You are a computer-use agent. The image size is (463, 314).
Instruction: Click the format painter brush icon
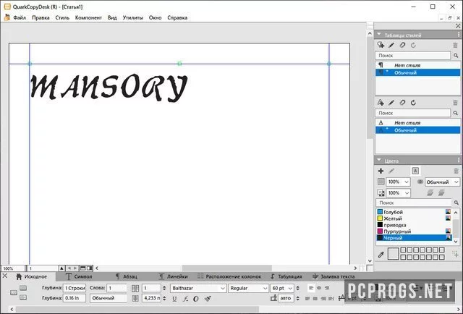[x=208, y=299]
